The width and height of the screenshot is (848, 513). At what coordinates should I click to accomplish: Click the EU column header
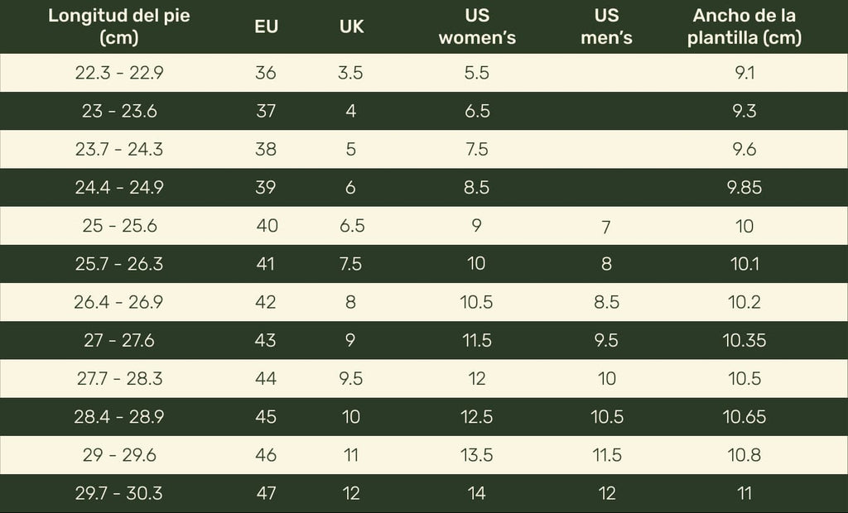(x=266, y=26)
